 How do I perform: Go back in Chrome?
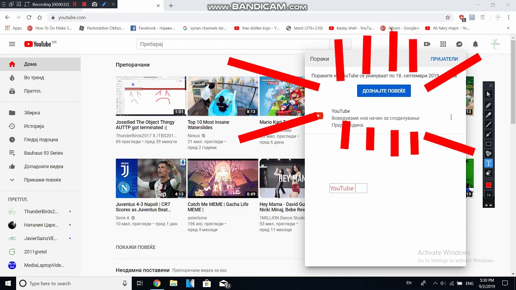(x=7, y=17)
